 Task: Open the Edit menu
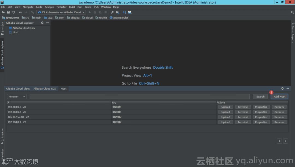[10, 7]
